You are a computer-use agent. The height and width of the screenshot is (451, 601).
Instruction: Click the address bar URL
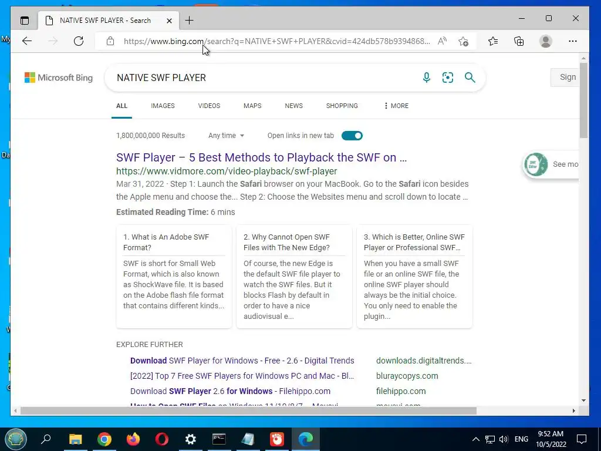pyautogui.click(x=277, y=41)
